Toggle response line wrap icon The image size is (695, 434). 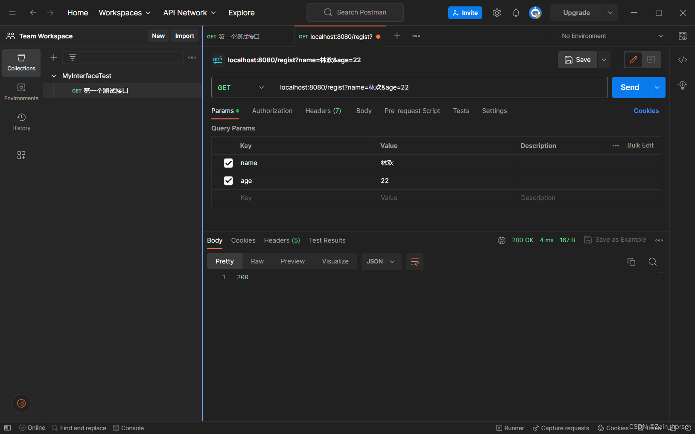pyautogui.click(x=415, y=262)
